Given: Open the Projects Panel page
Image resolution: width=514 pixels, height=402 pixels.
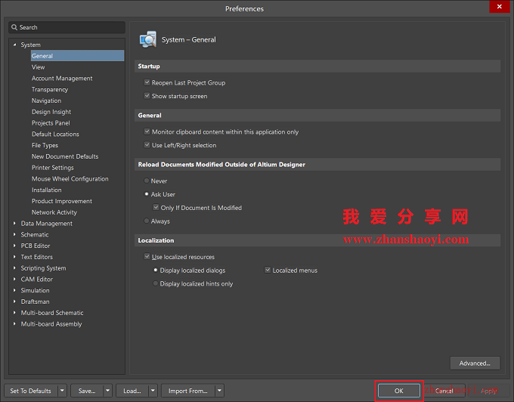Looking at the screenshot, I should (x=51, y=123).
